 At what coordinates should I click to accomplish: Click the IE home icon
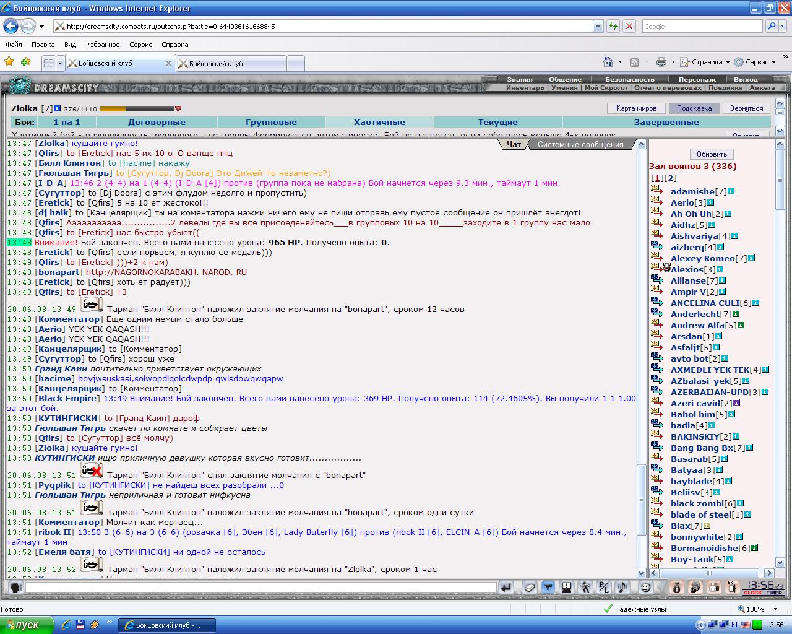609,62
